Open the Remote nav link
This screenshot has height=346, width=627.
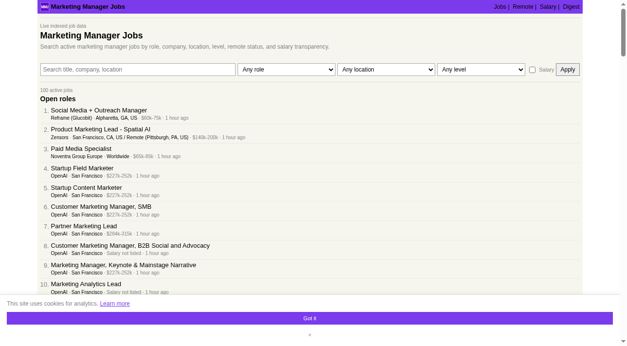tap(523, 7)
